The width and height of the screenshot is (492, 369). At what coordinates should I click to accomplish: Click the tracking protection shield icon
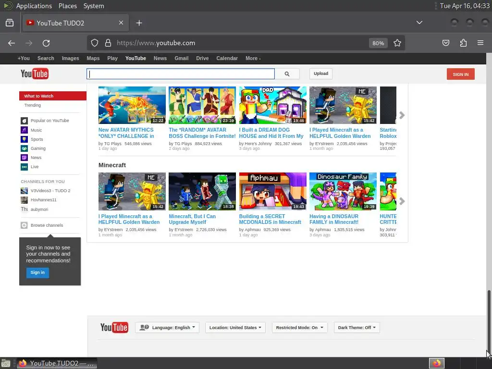pyautogui.click(x=95, y=43)
